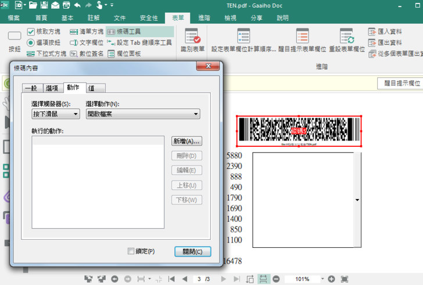Select the Digital Signature (數位簽名) tool
The width and height of the screenshot is (423, 285).
[87, 53]
